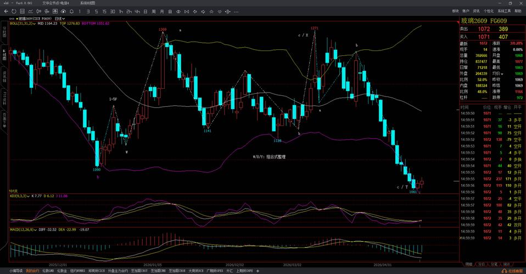The width and height of the screenshot is (526, 274).
Task: Click the W/X/Y: 组合式整理 chart annotation
Action: tap(269, 157)
